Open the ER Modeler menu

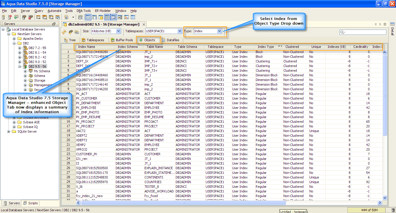(103, 11)
